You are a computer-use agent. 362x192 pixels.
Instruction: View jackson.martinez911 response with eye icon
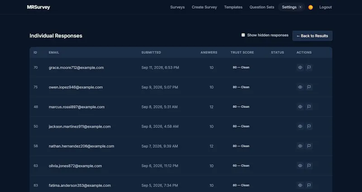[x=300, y=126]
